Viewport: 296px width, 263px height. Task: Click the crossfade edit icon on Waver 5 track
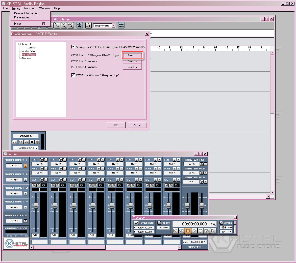[27, 142]
